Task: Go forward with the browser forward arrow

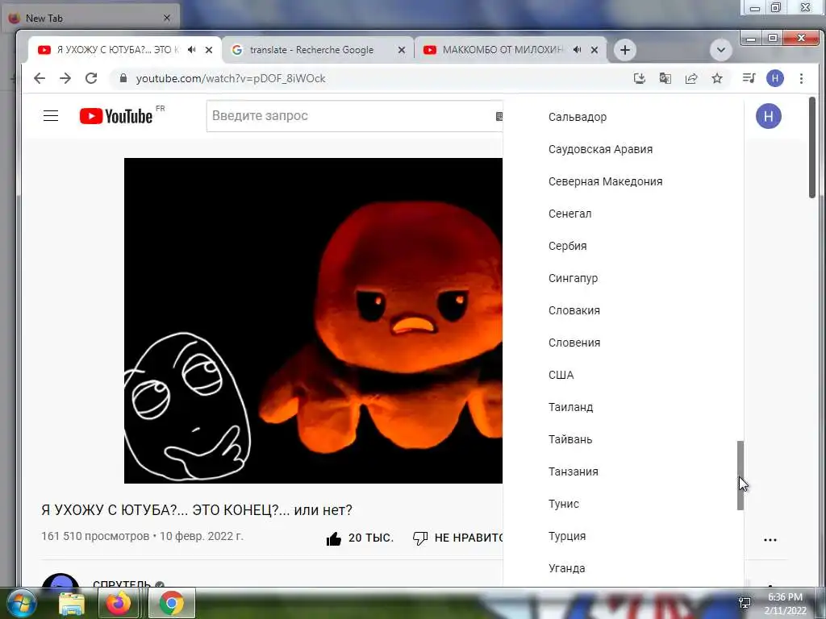Action: point(65,78)
